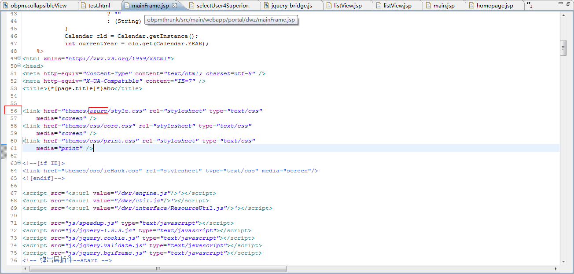Click the text "js/jquery-1.8.3.js"
Viewport: 574px width, 274px height.
coord(100,230)
